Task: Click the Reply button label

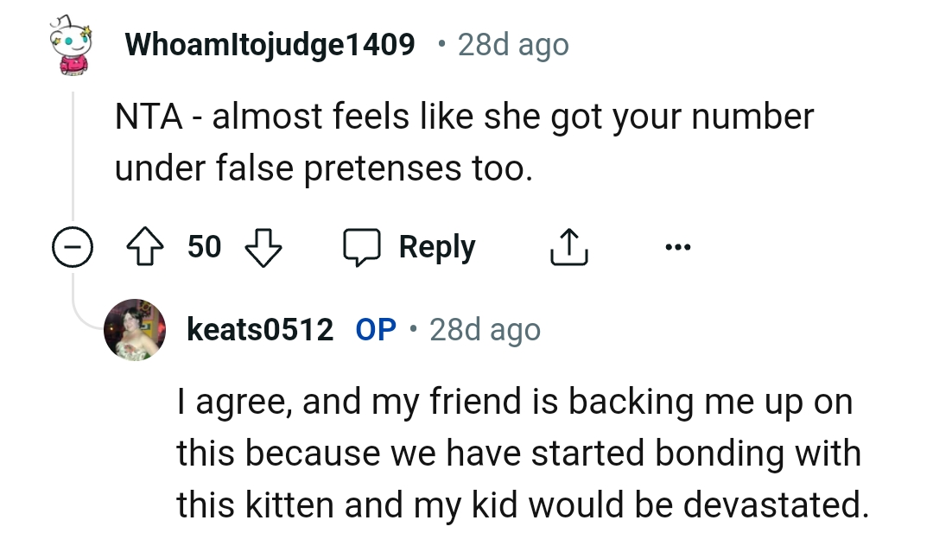Action: click(435, 247)
